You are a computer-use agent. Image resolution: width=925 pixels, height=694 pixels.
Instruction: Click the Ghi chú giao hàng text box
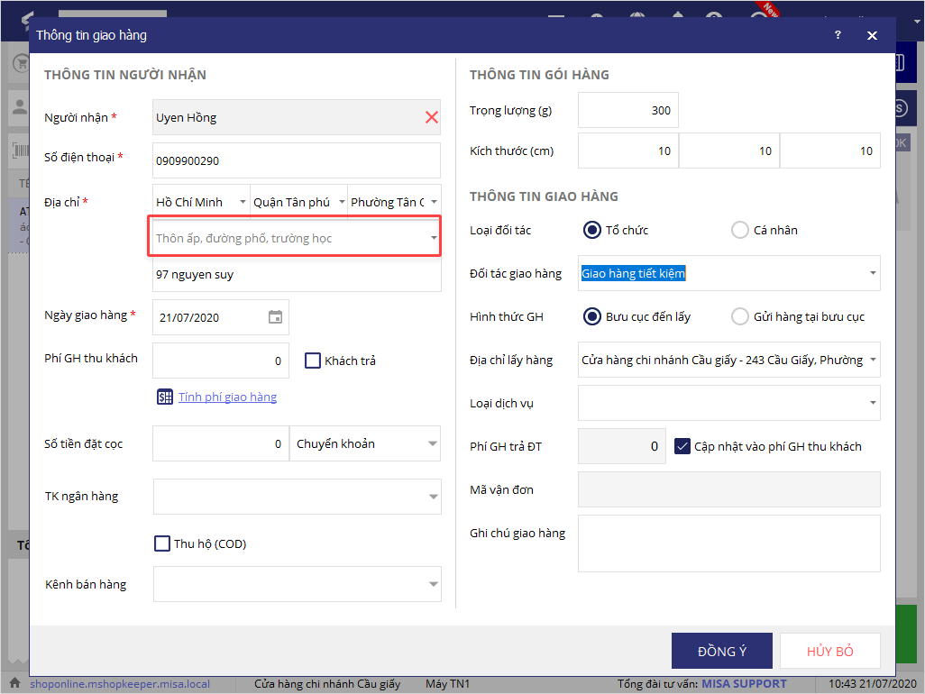[x=728, y=543]
